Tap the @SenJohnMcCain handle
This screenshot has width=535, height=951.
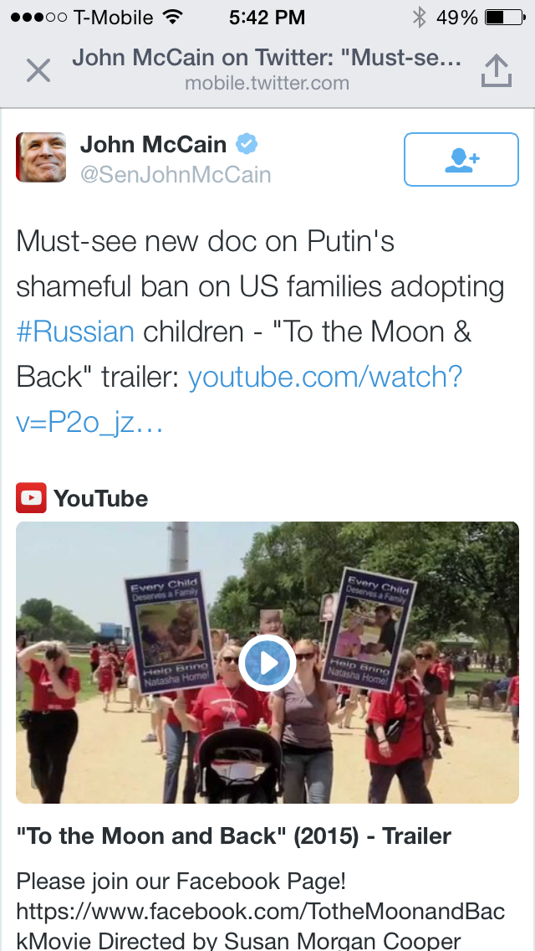[176, 174]
